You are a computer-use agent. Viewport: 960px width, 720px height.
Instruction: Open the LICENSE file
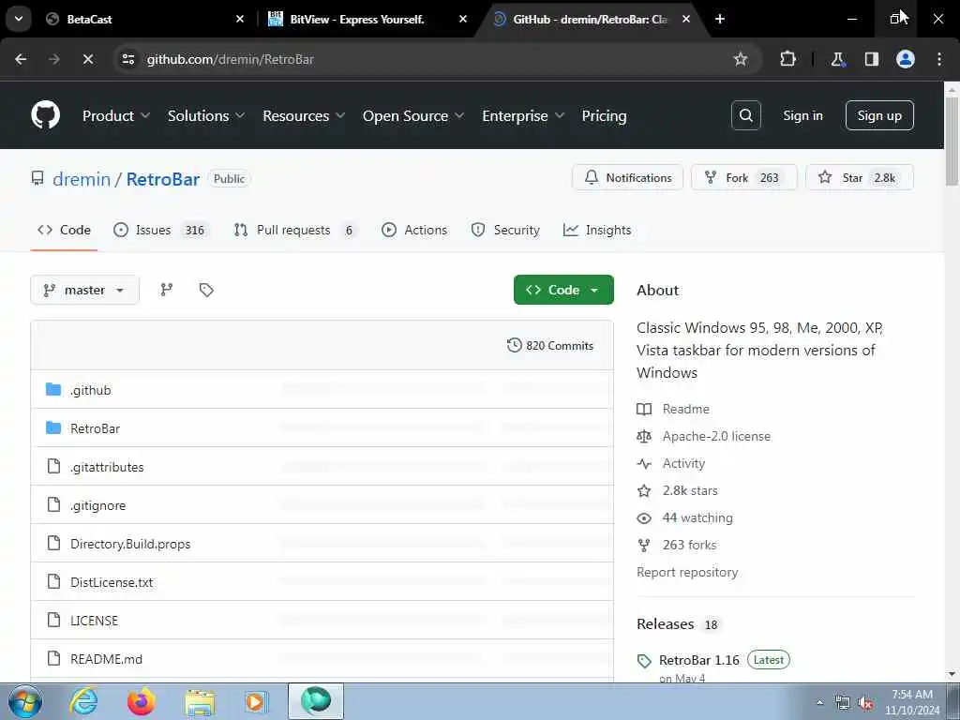[x=94, y=621]
